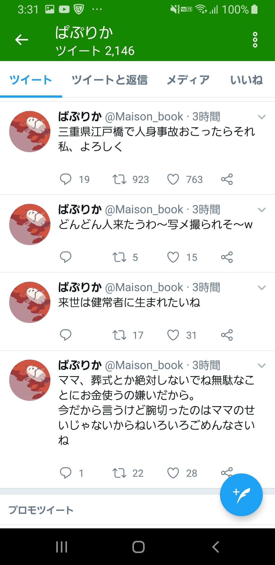Tap the back arrow in header
275x565 pixels.
point(22,40)
